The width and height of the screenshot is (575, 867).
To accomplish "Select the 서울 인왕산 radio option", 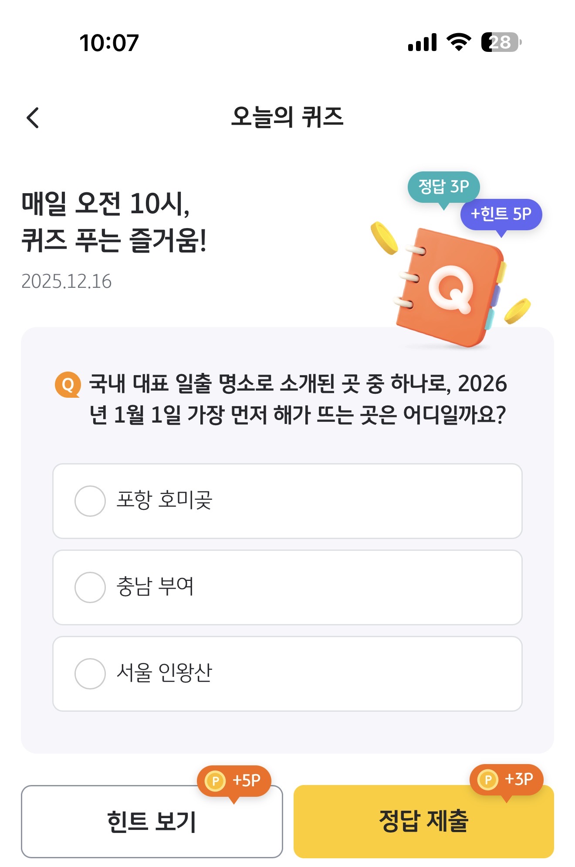I will [287, 674].
